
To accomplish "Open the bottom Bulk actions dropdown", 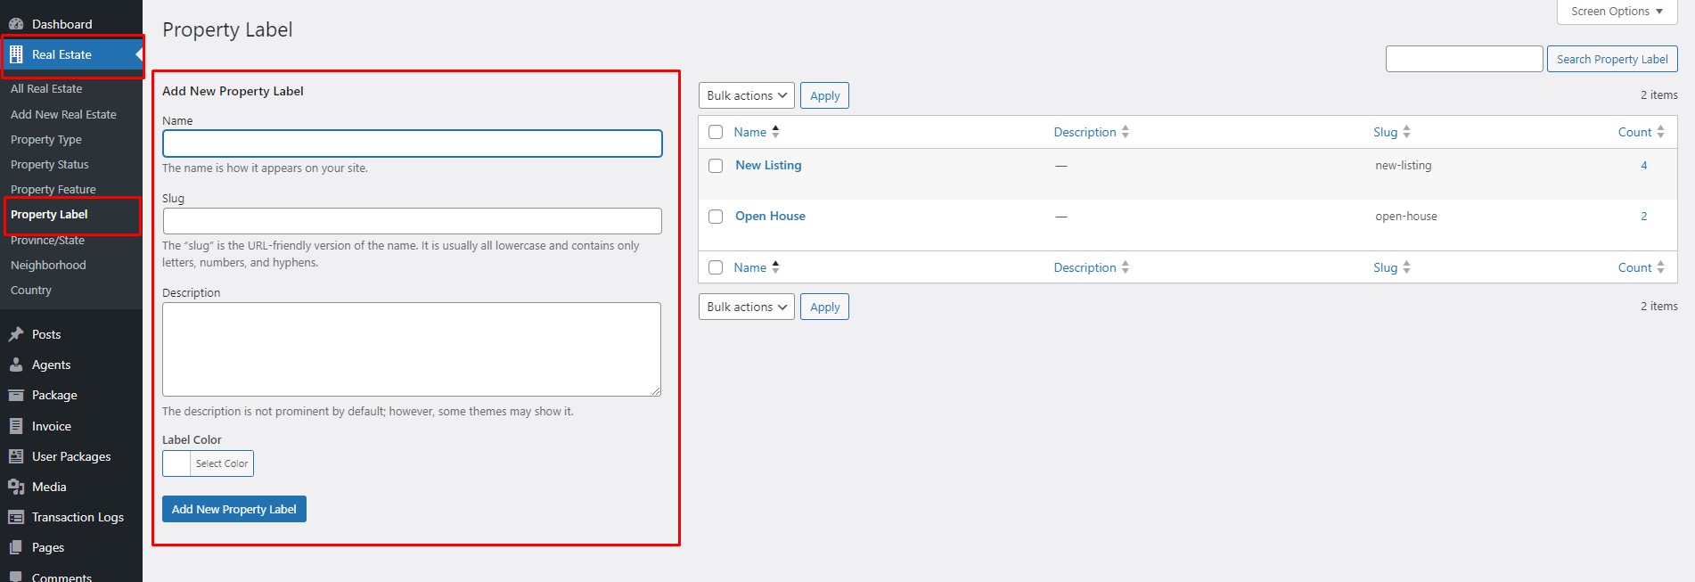I will (x=747, y=307).
